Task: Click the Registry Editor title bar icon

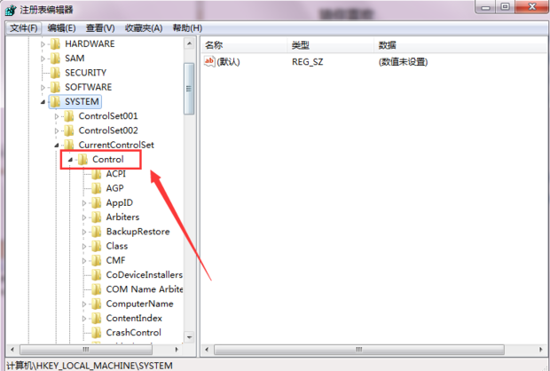Action: [x=11, y=10]
